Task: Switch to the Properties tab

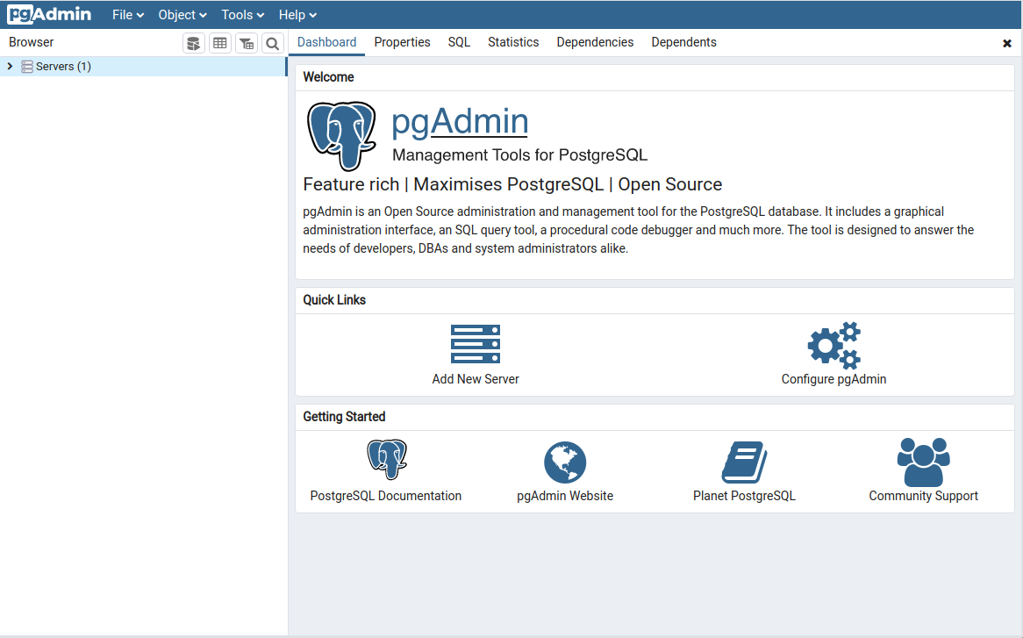Action: coord(402,42)
